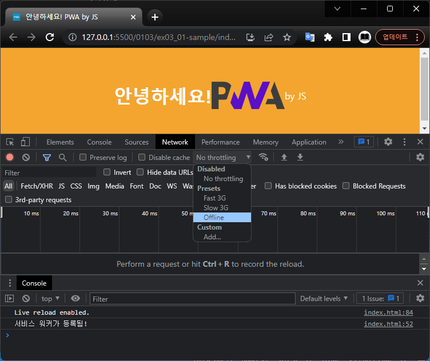This screenshot has width=430, height=361.
Task: Install the PWA app via the address bar icon
Action: tap(250, 37)
